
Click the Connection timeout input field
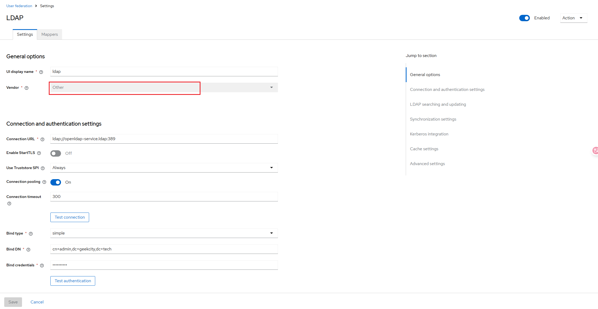coord(164,197)
